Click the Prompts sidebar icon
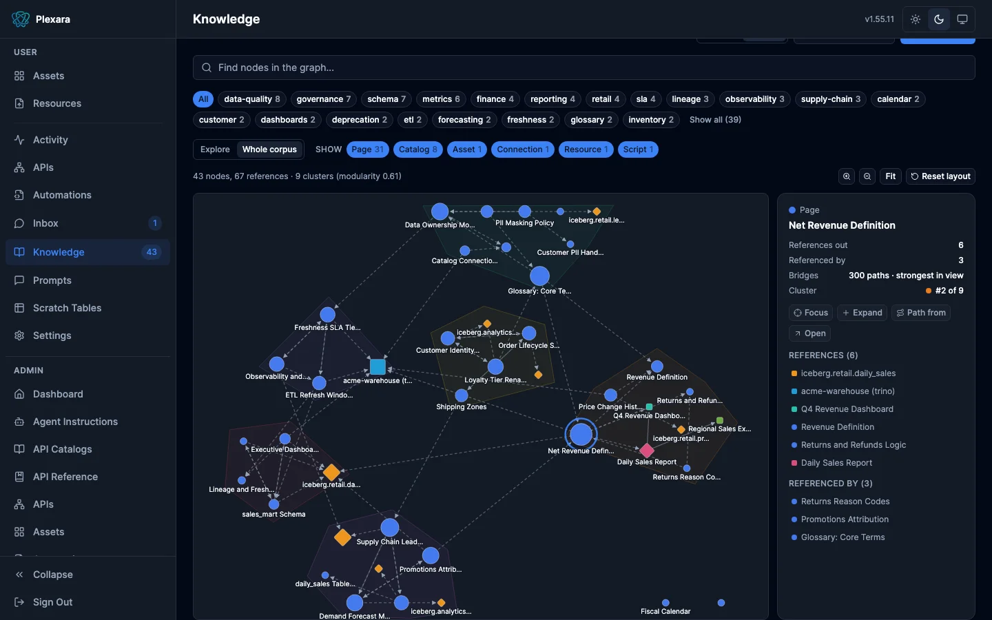This screenshot has width=992, height=620. (19, 280)
